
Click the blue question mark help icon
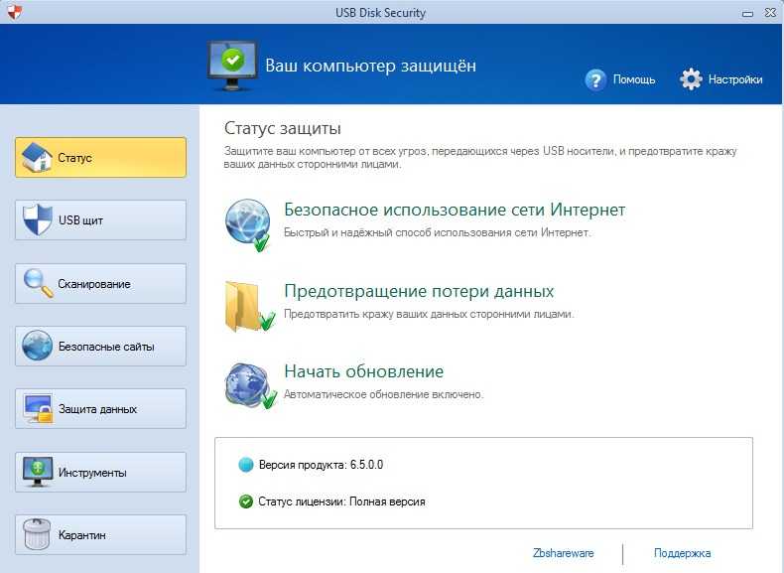coord(595,79)
